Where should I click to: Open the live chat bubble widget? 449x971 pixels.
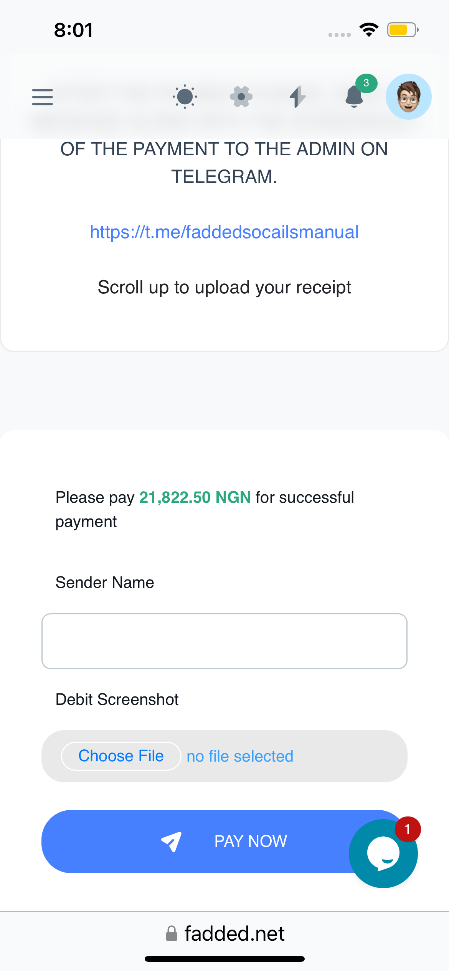pyautogui.click(x=383, y=854)
